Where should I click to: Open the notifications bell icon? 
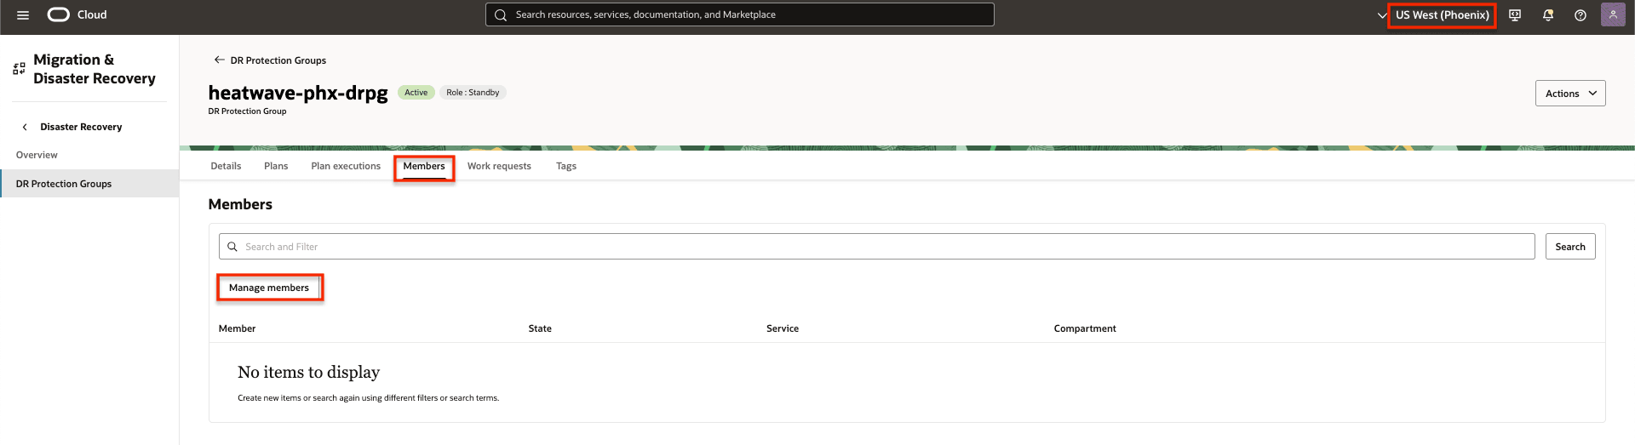point(1548,14)
